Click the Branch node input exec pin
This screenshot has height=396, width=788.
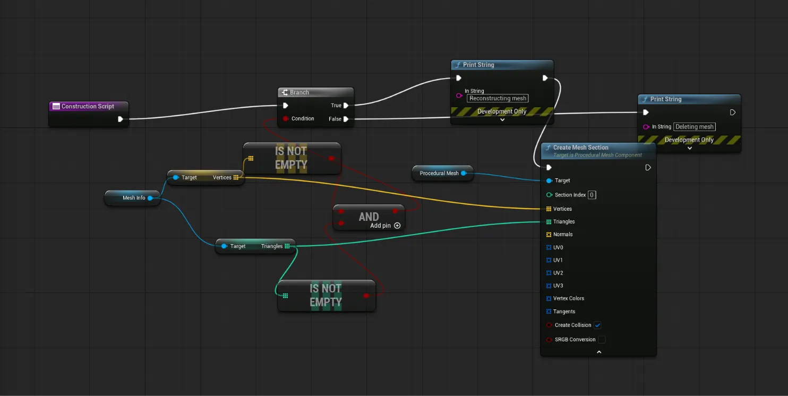pos(286,105)
